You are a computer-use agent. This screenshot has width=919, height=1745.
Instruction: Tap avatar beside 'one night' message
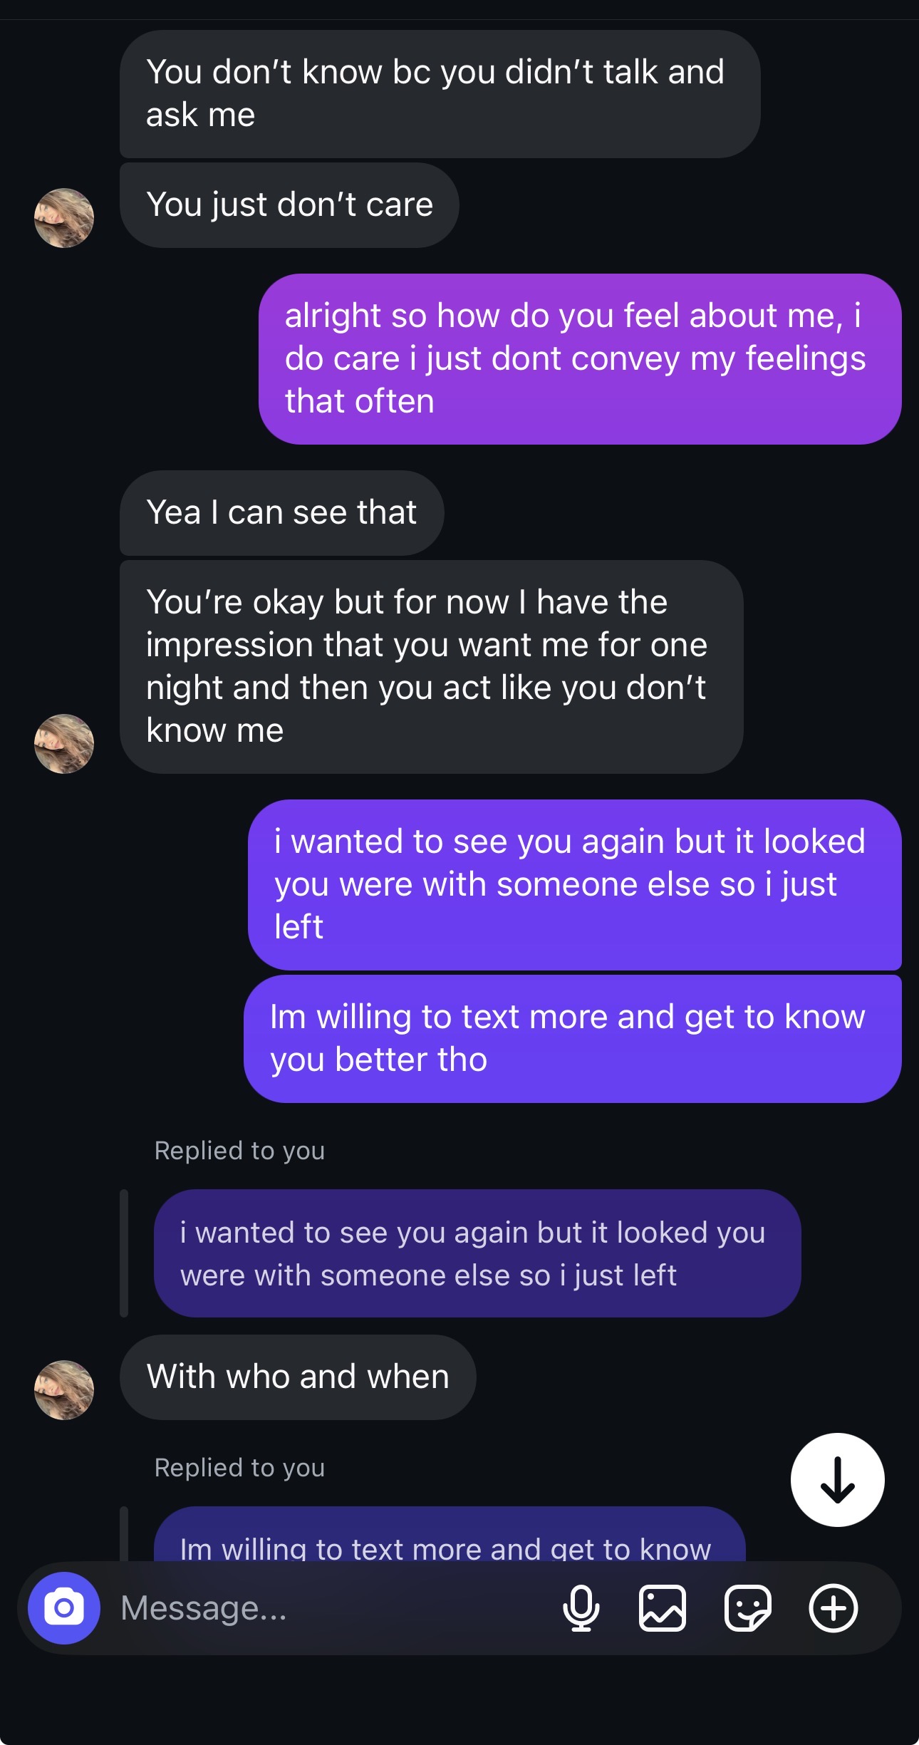point(64,744)
